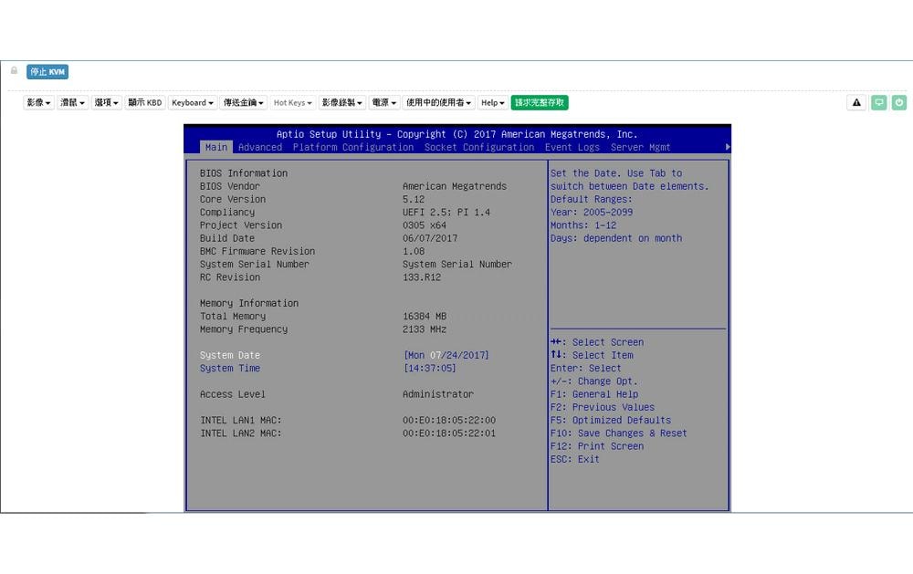Image resolution: width=913 pixels, height=574 pixels.
Task: Open the Help dropdown
Action: click(493, 102)
